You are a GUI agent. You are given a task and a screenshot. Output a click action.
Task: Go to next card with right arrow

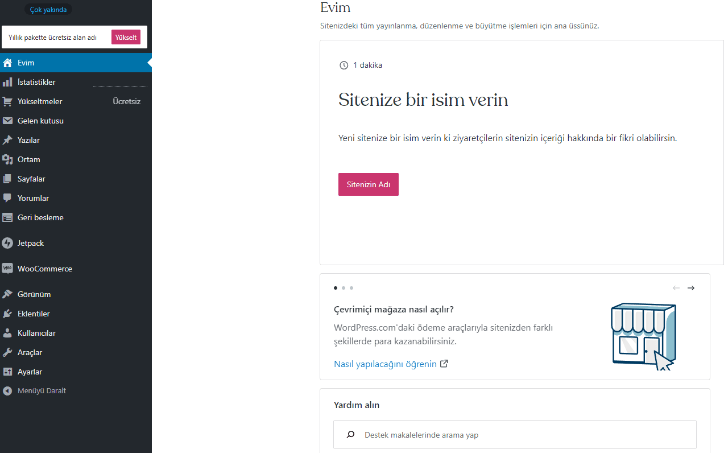click(x=690, y=288)
